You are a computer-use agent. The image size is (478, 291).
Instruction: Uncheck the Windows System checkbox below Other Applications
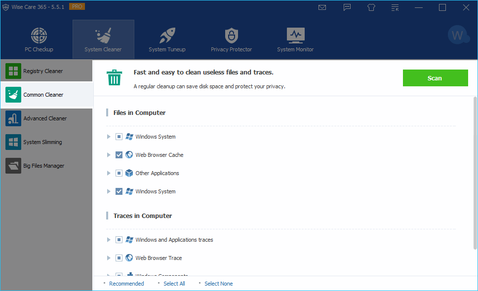coord(119,191)
